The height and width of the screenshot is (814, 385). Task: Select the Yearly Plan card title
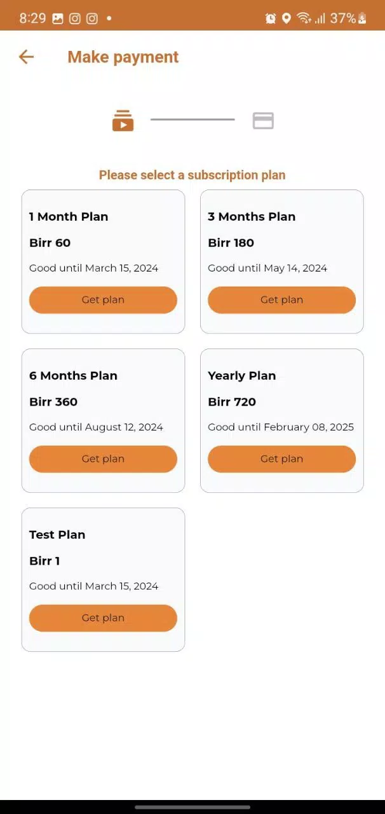(x=241, y=375)
